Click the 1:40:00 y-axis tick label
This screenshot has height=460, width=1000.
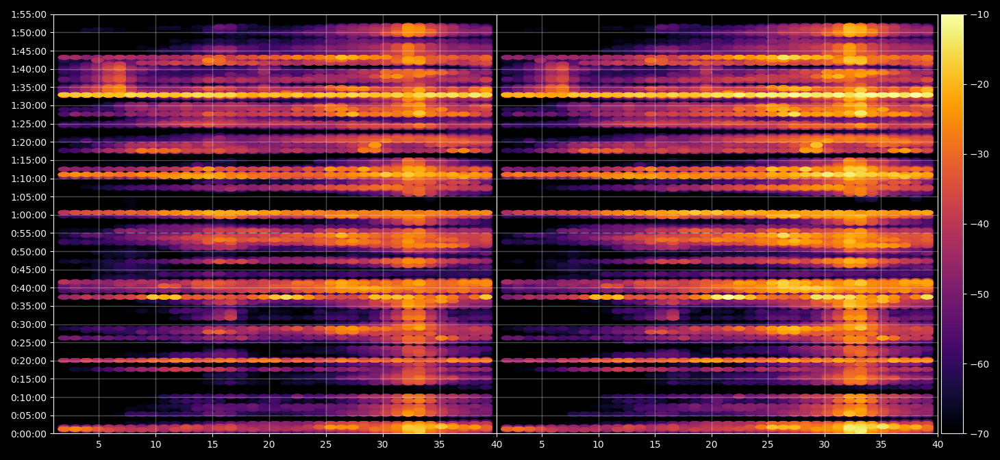tap(29, 69)
